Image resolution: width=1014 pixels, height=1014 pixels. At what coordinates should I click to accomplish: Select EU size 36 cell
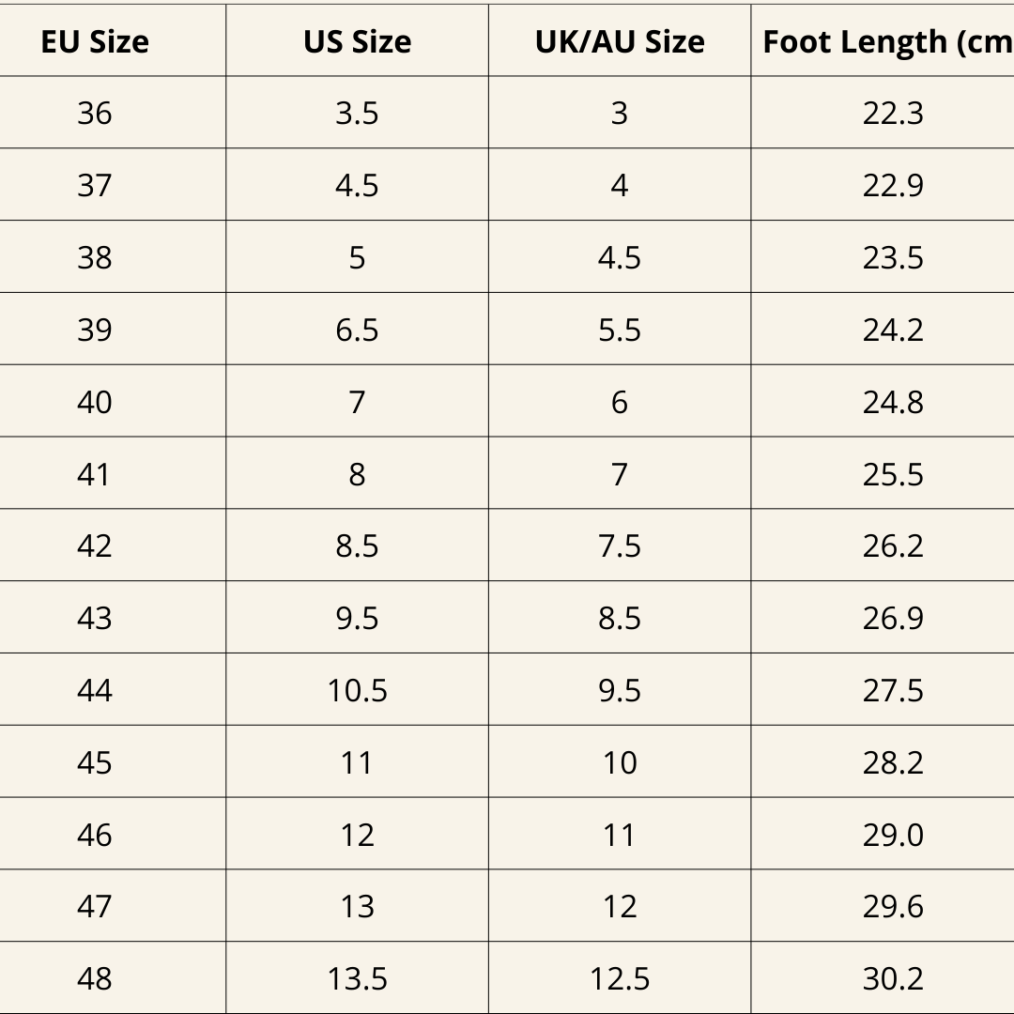pos(95,114)
